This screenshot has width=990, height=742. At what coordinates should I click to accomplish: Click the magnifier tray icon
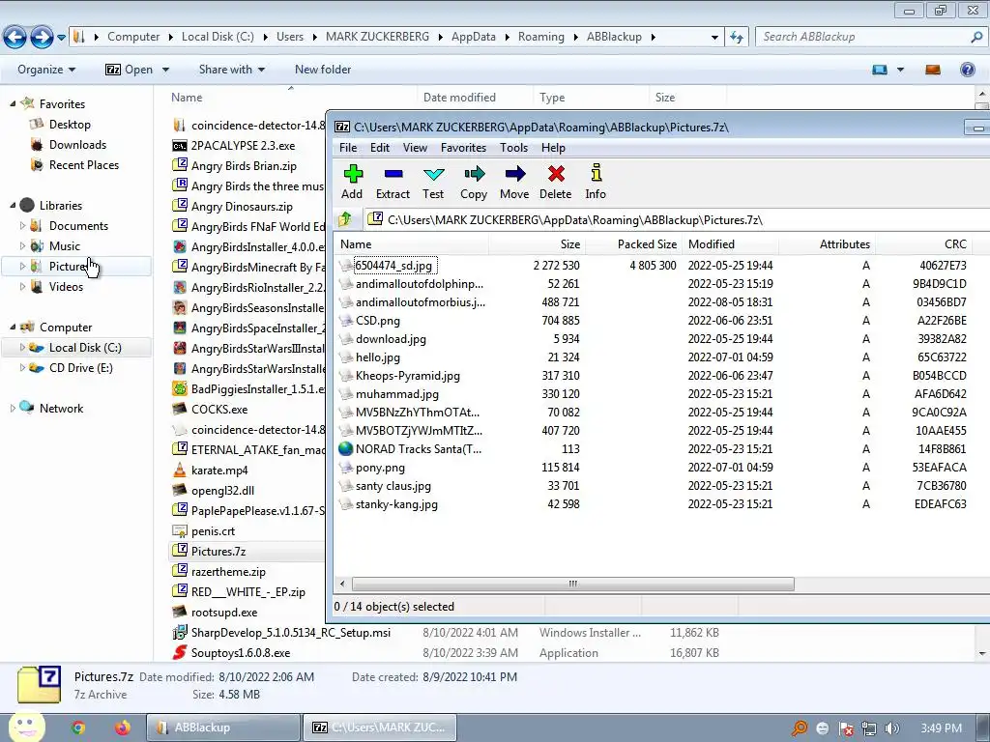click(800, 728)
